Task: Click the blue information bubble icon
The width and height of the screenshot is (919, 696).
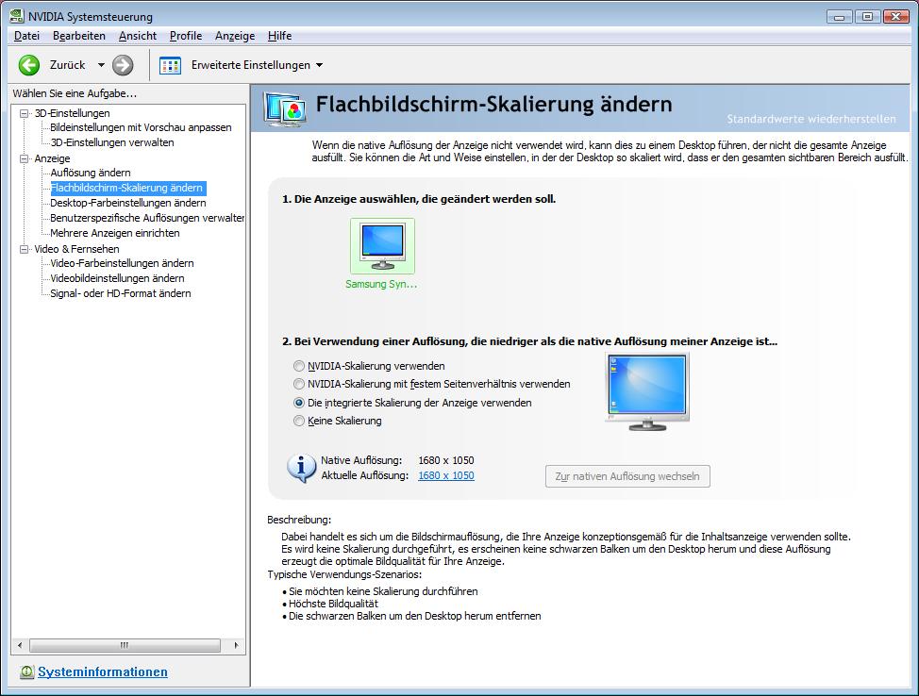Action: click(x=301, y=468)
